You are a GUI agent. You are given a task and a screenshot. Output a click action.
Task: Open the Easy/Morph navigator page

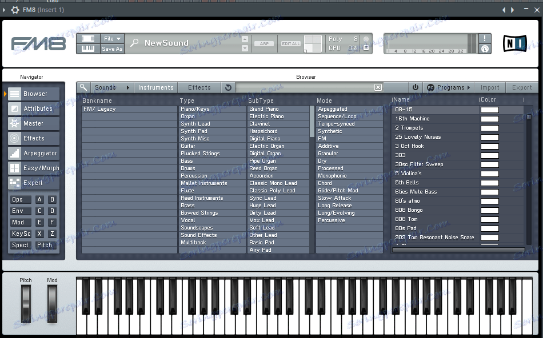(34, 168)
